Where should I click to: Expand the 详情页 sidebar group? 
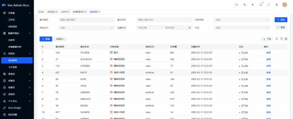[x=30, y=81]
